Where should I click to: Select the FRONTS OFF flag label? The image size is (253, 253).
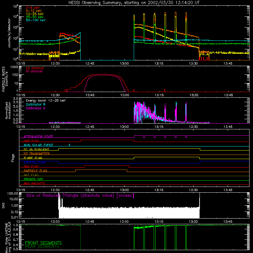[34, 179]
